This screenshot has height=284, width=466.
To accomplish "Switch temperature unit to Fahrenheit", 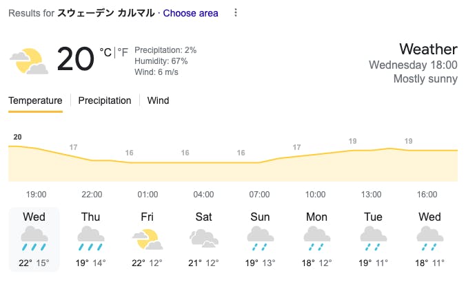I will click(123, 52).
